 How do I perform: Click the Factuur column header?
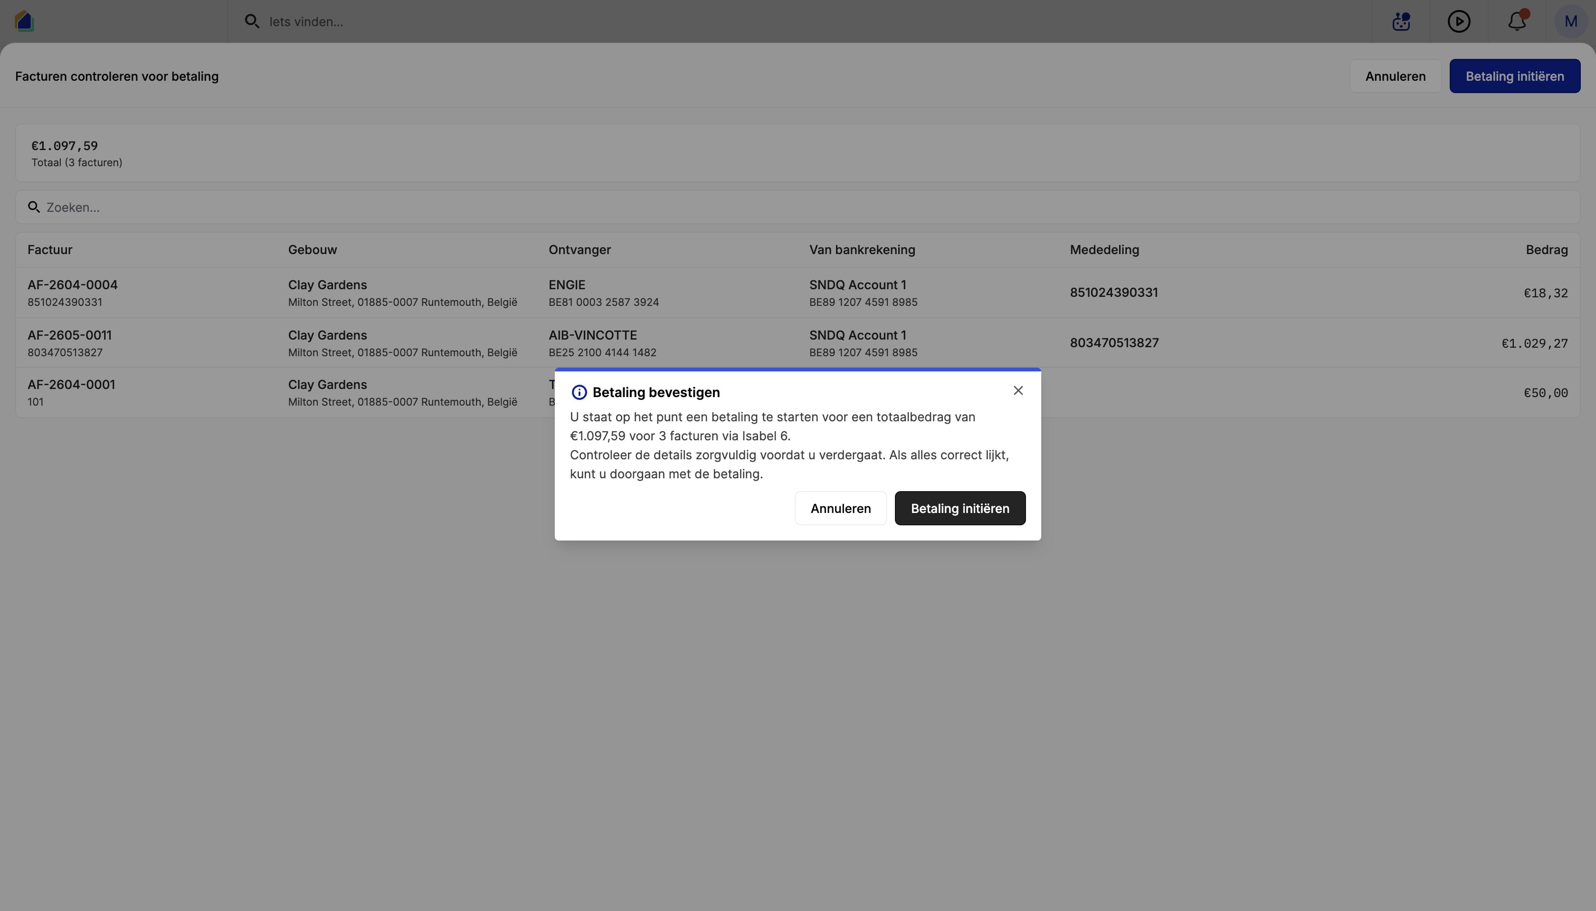(x=50, y=250)
